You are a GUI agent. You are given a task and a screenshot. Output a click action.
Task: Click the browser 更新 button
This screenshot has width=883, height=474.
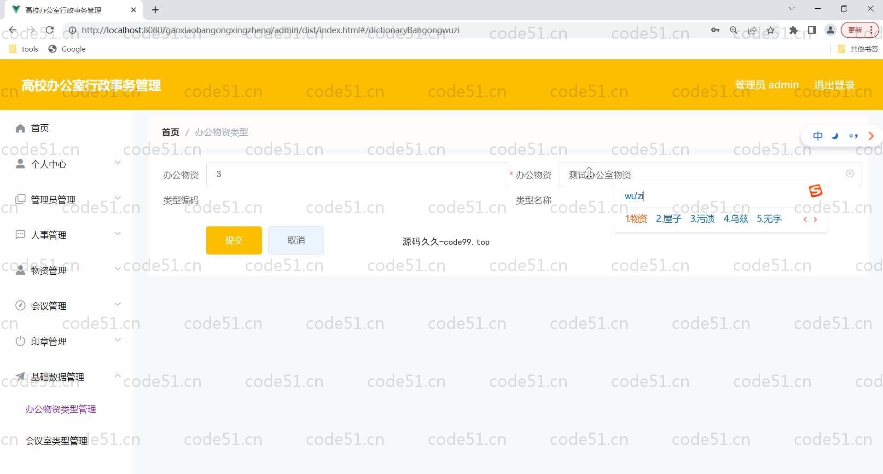coord(860,30)
